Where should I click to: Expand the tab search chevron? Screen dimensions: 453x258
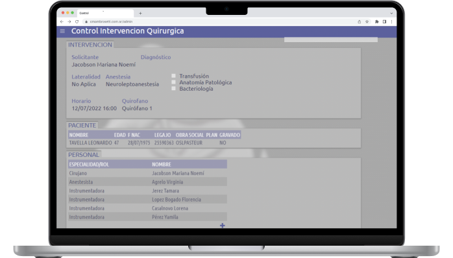point(391,13)
